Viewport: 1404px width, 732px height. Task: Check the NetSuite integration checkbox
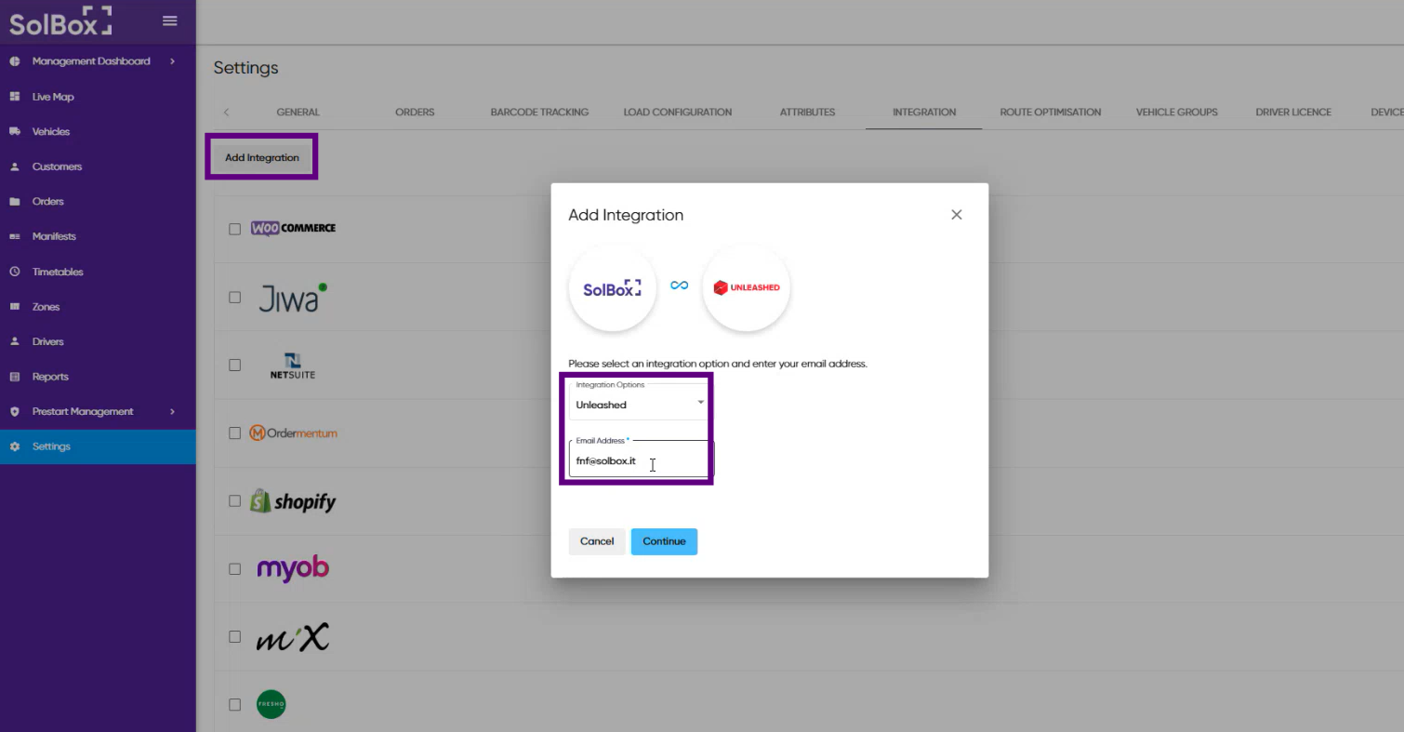tap(234, 366)
